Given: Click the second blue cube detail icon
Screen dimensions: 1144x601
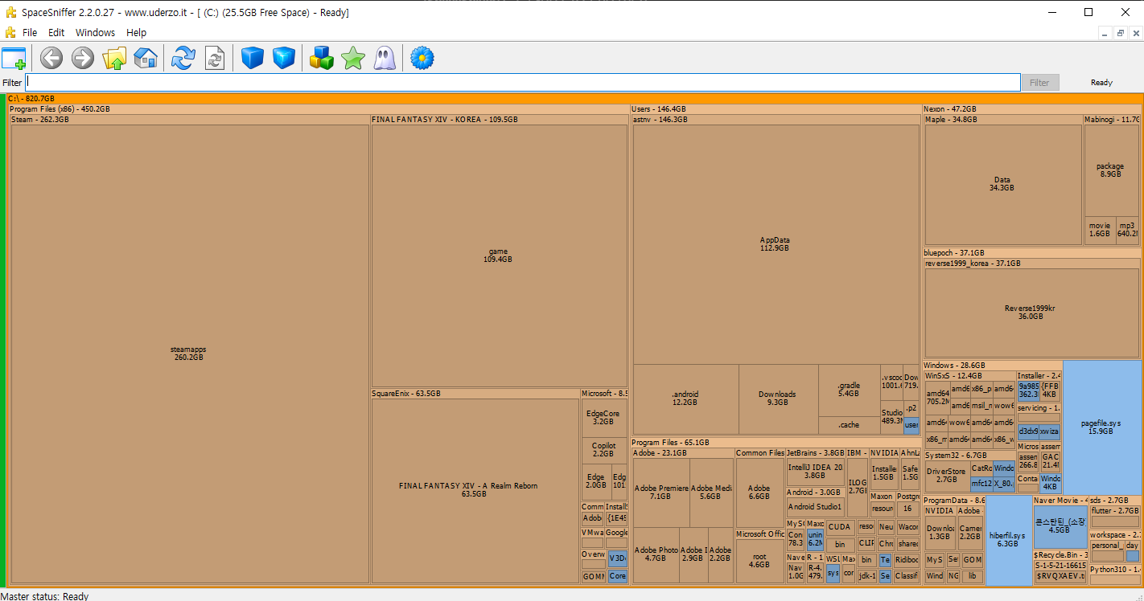Looking at the screenshot, I should [x=284, y=58].
